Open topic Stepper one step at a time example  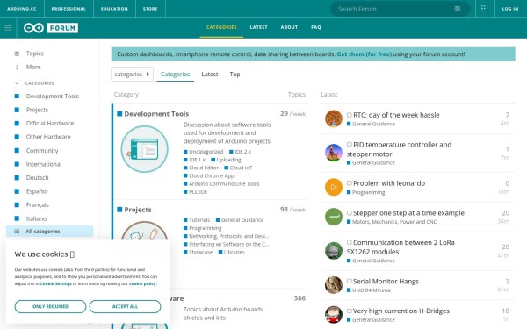point(408,213)
